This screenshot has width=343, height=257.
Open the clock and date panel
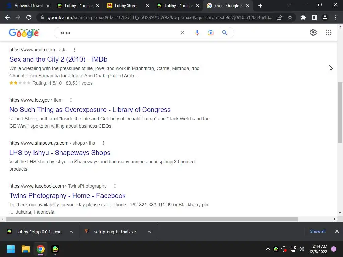click(x=318, y=249)
